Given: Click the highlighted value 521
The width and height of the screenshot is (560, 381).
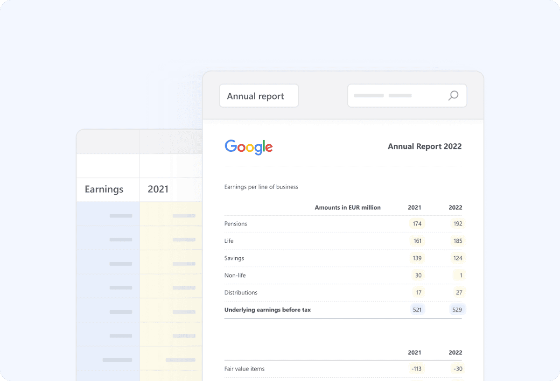Looking at the screenshot, I should click(416, 310).
